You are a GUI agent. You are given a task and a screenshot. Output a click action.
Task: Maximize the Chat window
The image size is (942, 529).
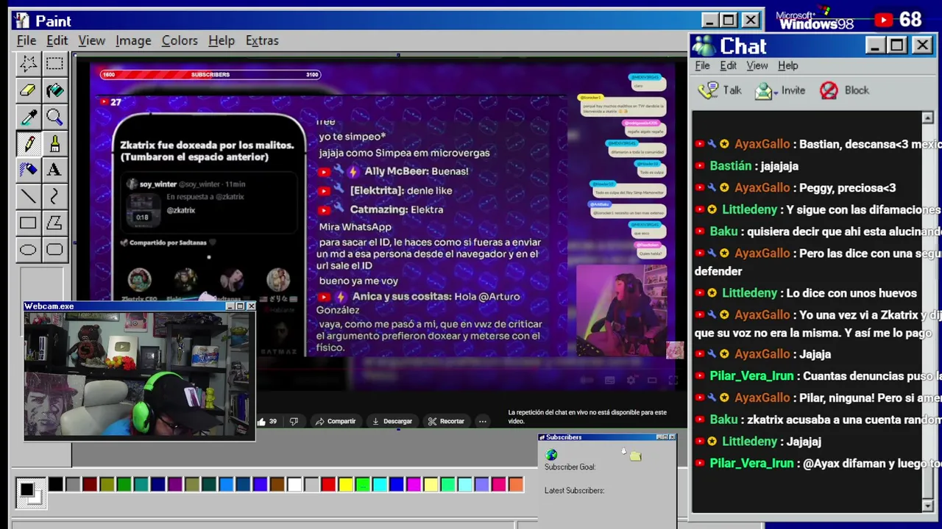coord(897,46)
